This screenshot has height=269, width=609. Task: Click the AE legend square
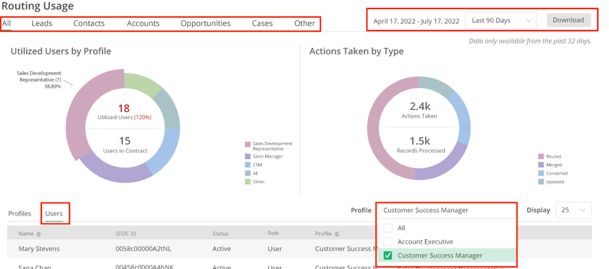tap(248, 173)
